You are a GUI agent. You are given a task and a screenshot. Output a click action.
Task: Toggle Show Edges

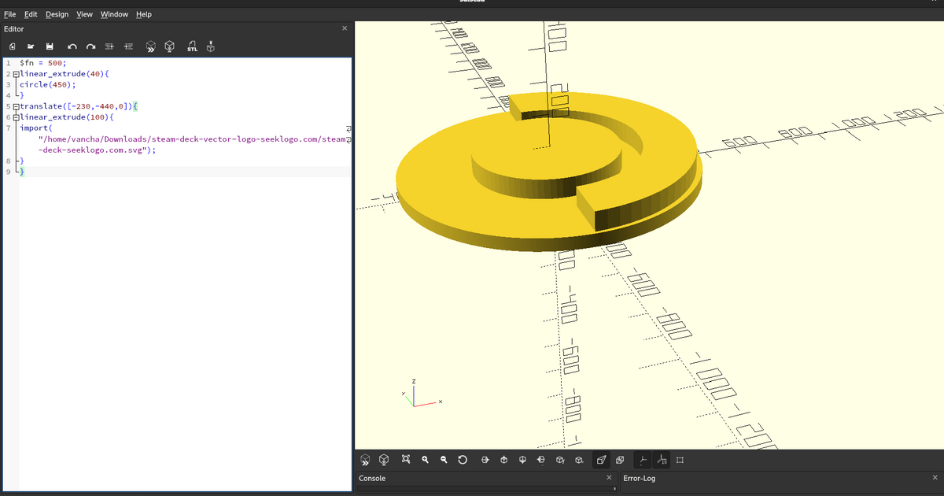coord(680,459)
